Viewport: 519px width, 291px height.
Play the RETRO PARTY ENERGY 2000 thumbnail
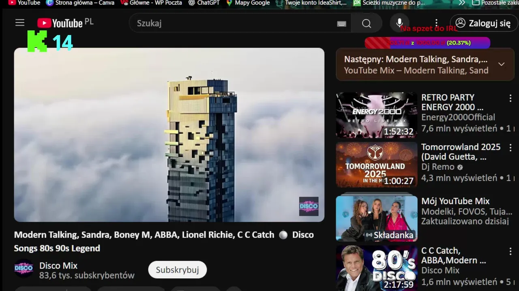click(x=376, y=115)
